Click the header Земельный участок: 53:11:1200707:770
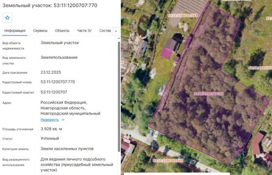The image size is (272, 175). tap(50, 5)
